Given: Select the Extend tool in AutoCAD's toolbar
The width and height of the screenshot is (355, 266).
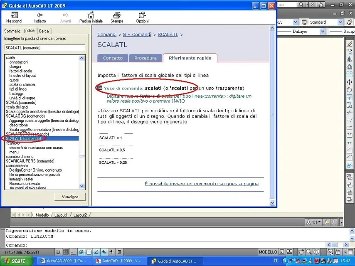Looking at the screenshot, I should 349,120.
